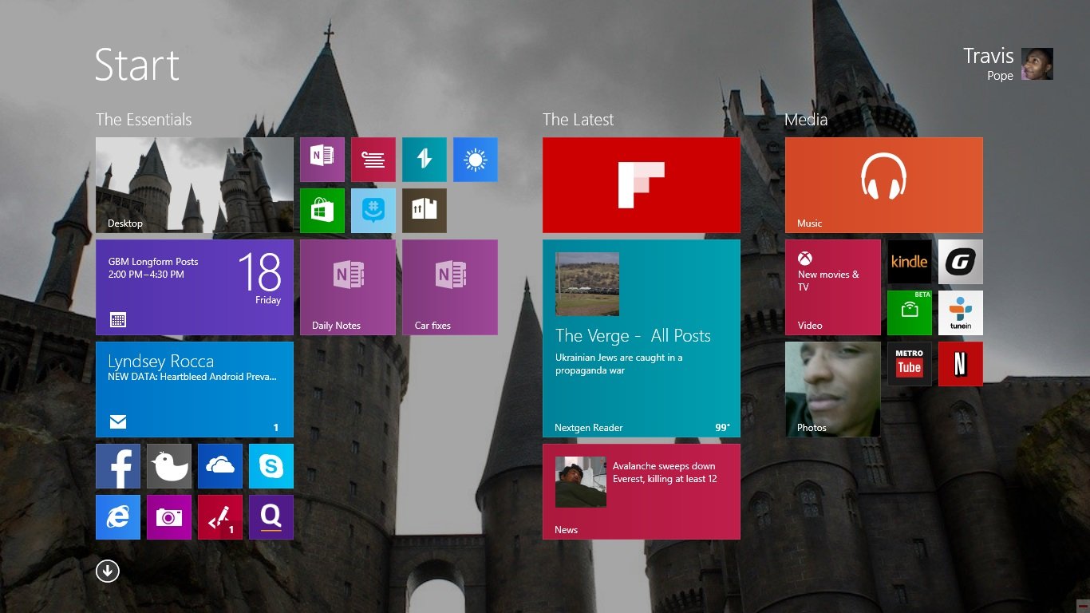Open the purple Q tile
The height and width of the screenshot is (613, 1090).
click(x=271, y=517)
